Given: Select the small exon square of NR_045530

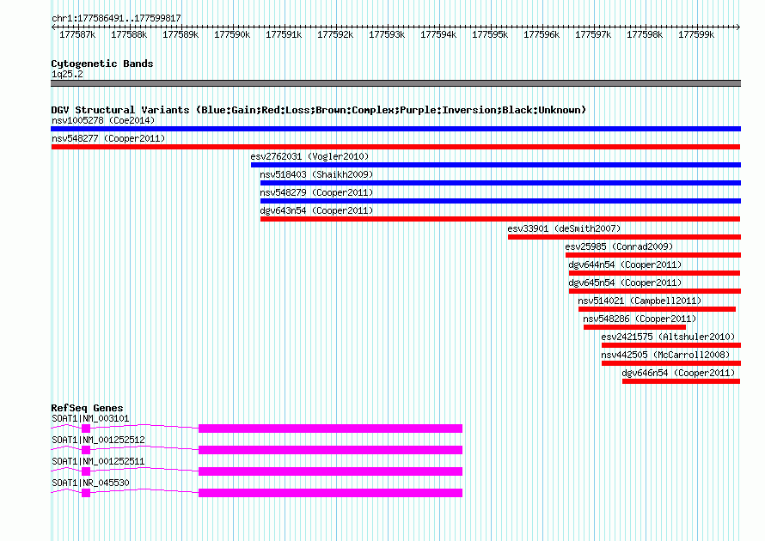Looking at the screenshot, I should (x=86, y=493).
